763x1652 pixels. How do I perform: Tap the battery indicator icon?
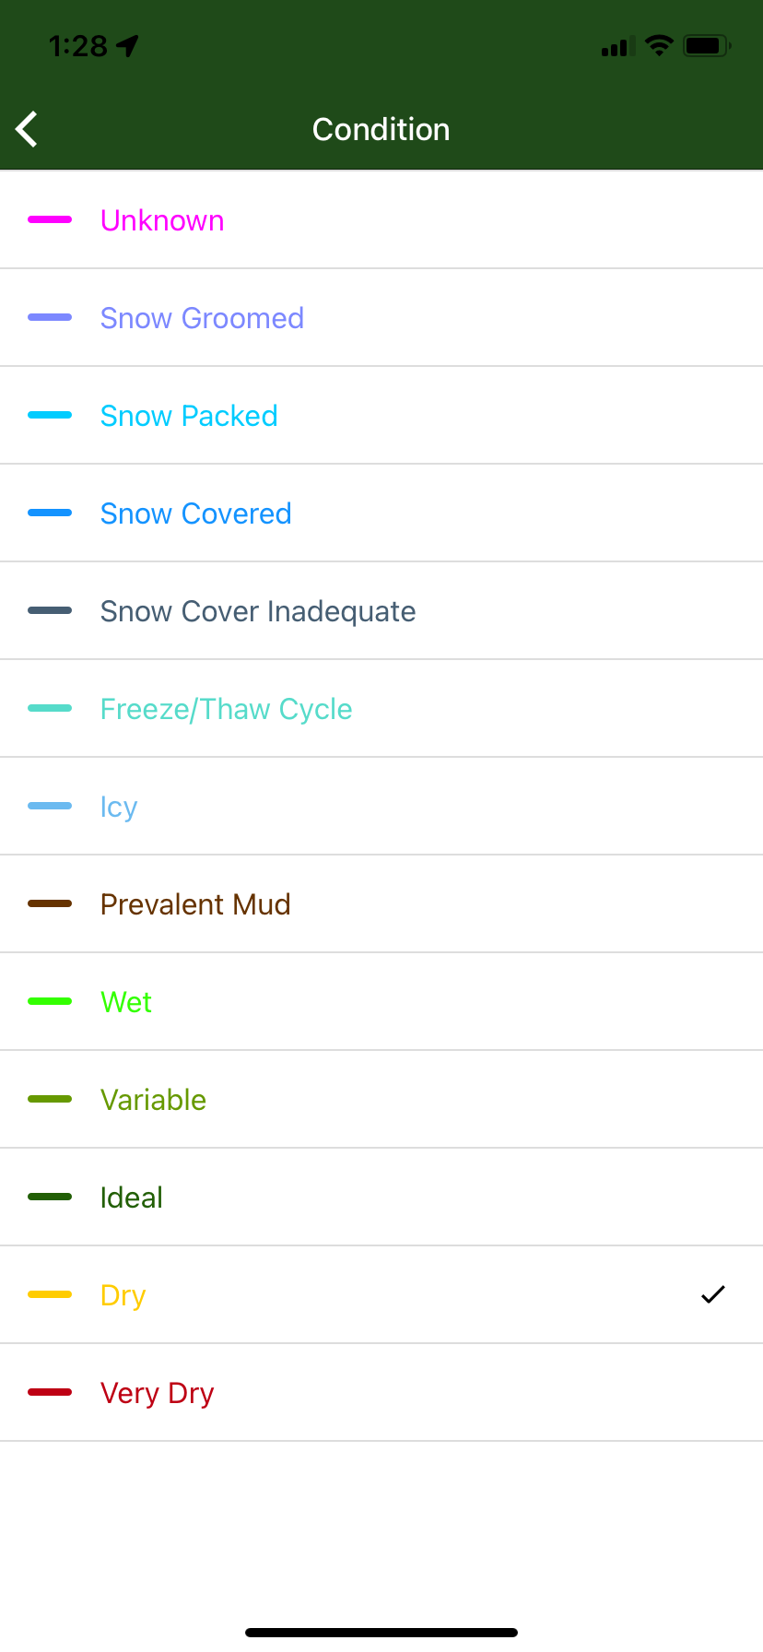[x=707, y=45]
